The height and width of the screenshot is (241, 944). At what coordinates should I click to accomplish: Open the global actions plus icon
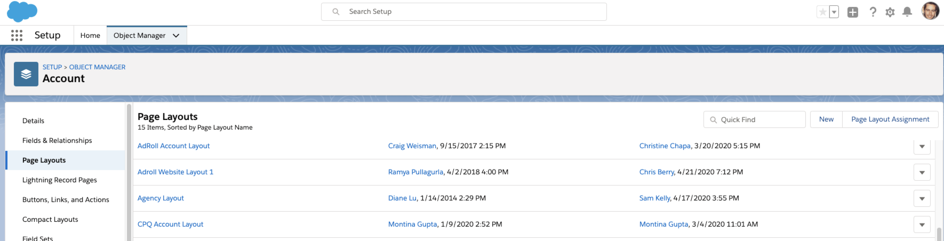(x=853, y=12)
